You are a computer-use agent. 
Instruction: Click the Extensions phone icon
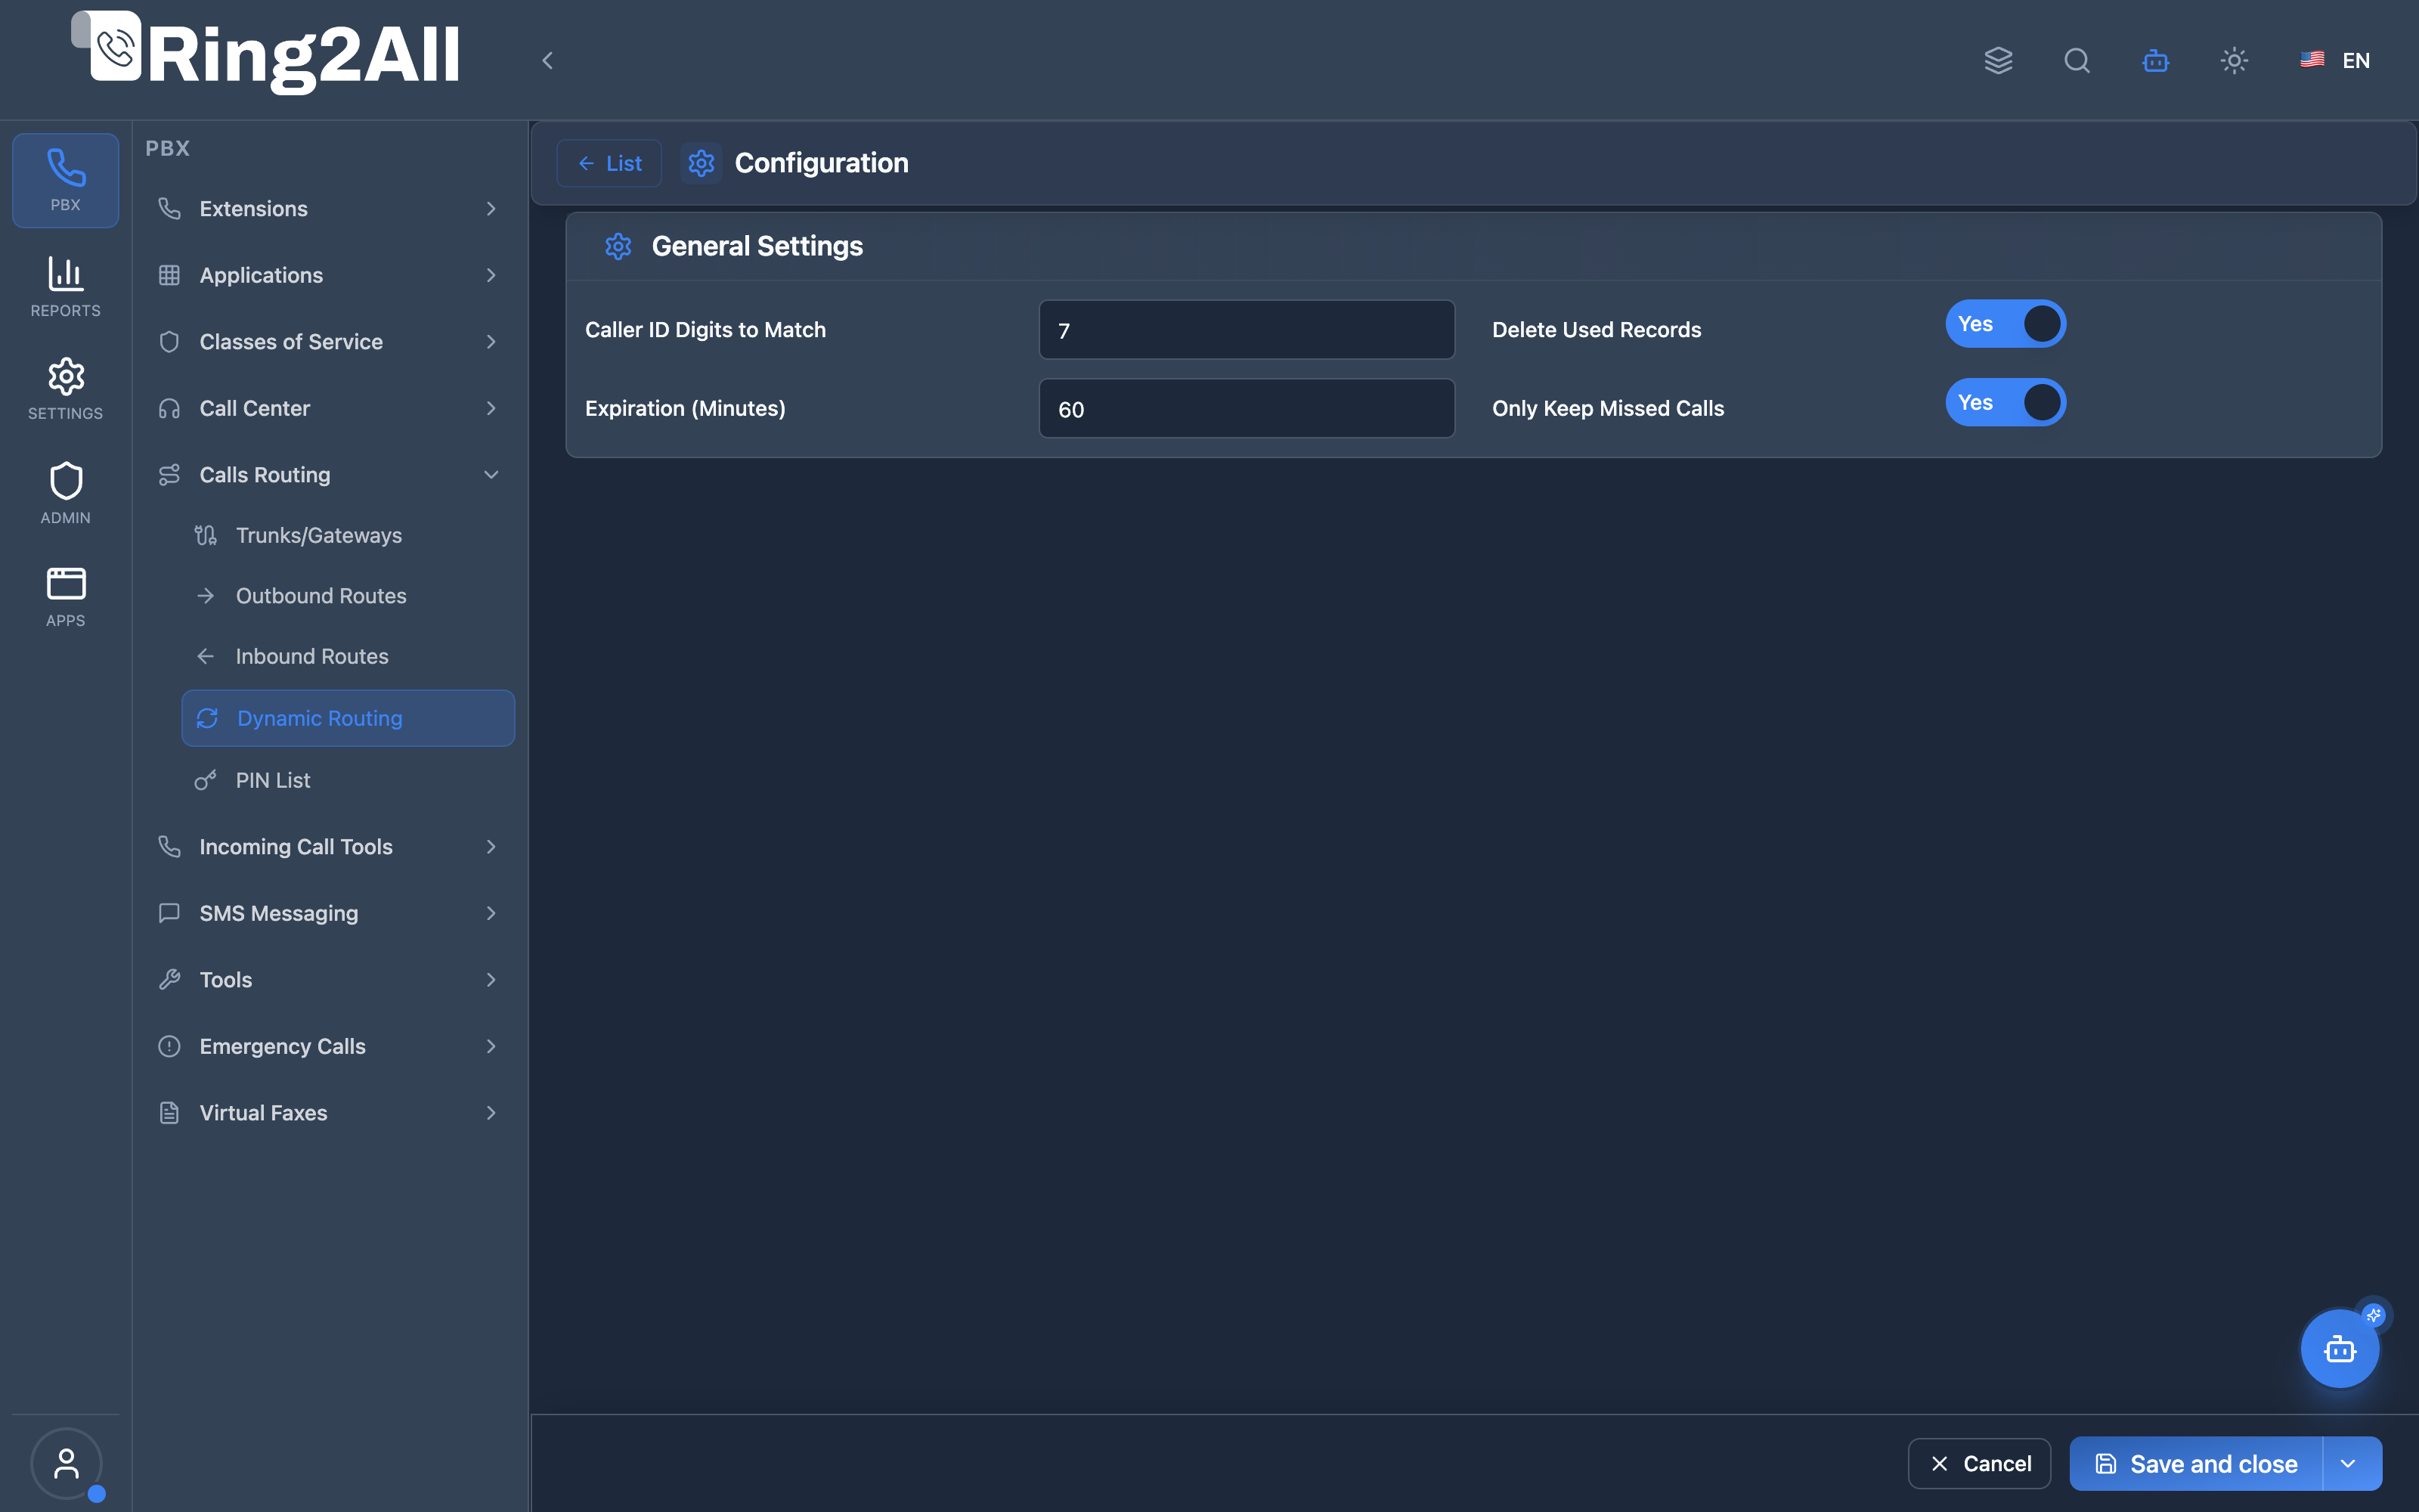(170, 209)
